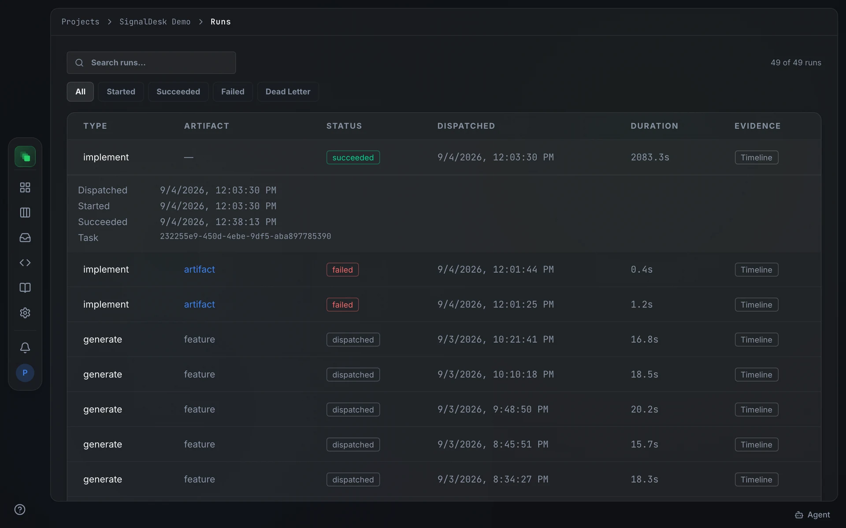Open the help question mark icon

pos(20,510)
